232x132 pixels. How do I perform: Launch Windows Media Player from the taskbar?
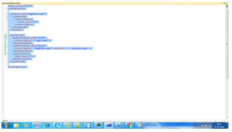point(26,125)
